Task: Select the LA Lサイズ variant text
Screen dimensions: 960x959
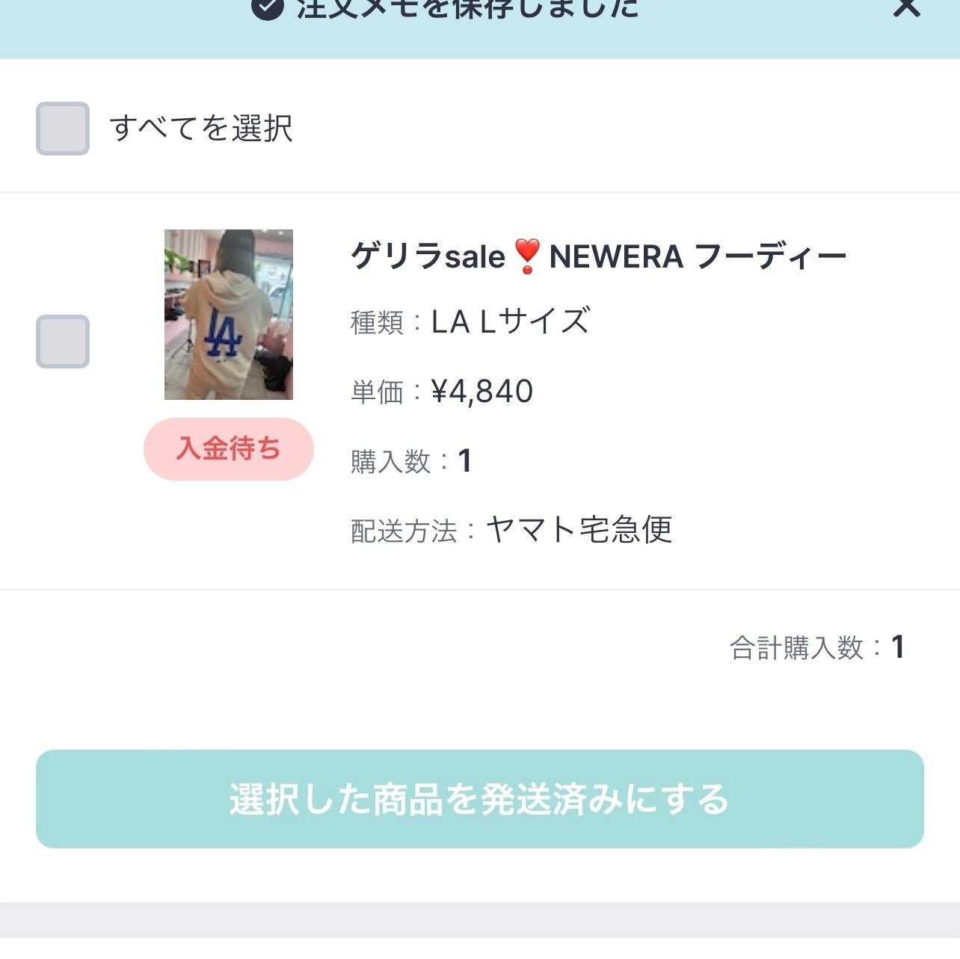Action: point(511,322)
